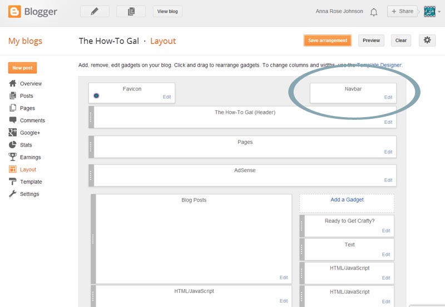The image size is (445, 307).
Task: Click The How-To Gal blog title
Action: 109,41
